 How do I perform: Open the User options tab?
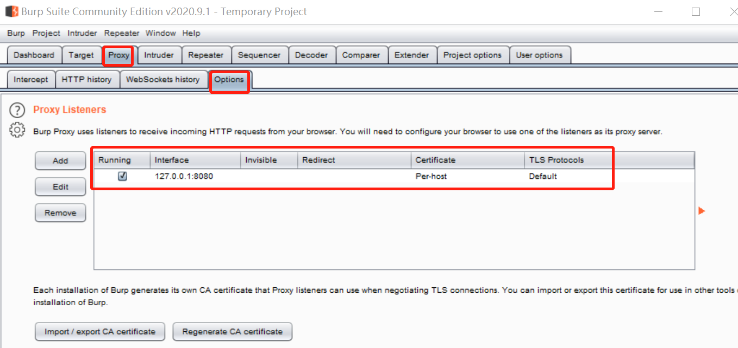coord(540,55)
